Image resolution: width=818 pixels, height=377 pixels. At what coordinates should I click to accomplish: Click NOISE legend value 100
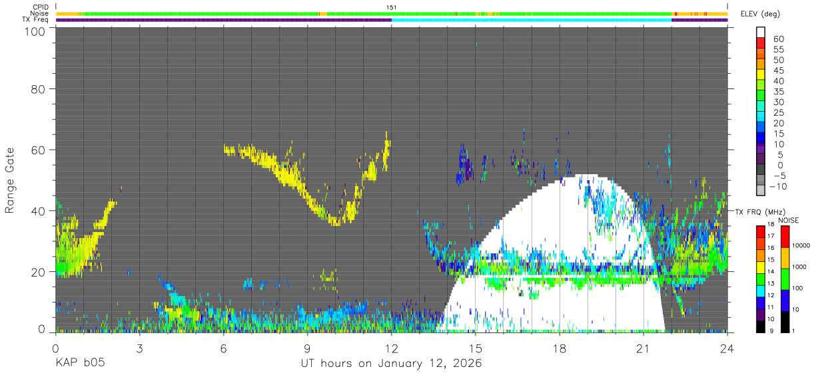coord(799,289)
